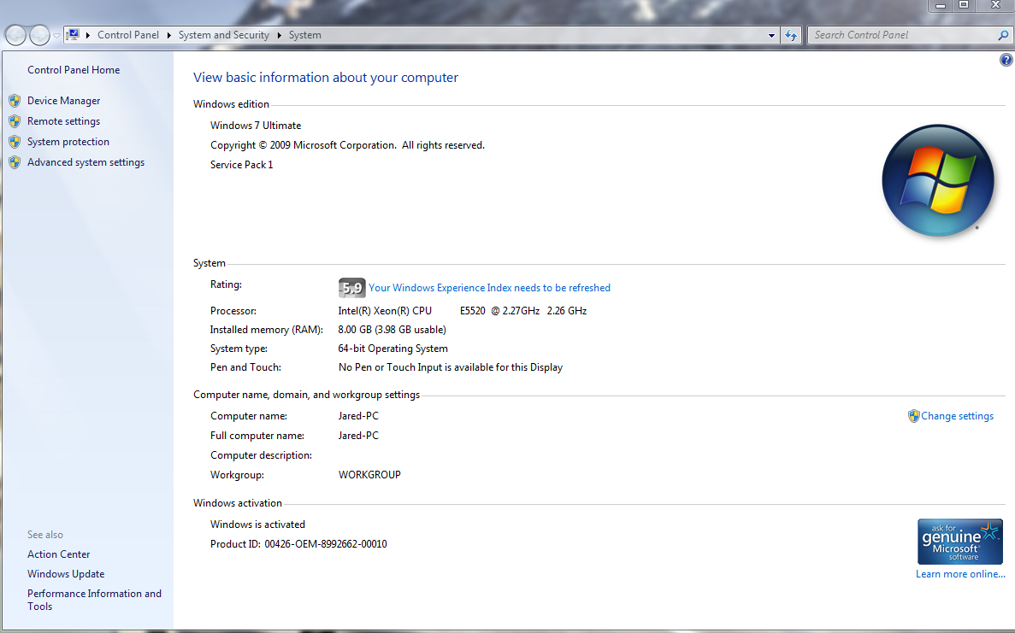Click the magnifier icon in the search box
Viewport: 1015px width, 633px height.
click(1003, 35)
